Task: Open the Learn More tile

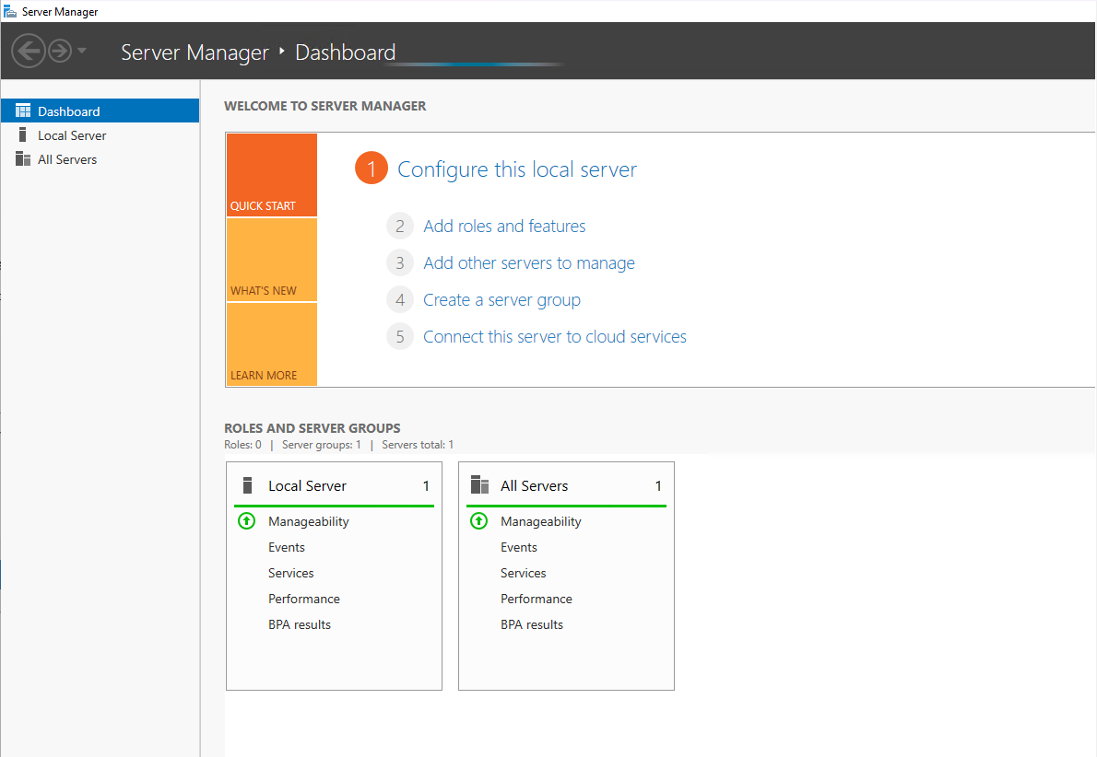Action: (x=271, y=344)
